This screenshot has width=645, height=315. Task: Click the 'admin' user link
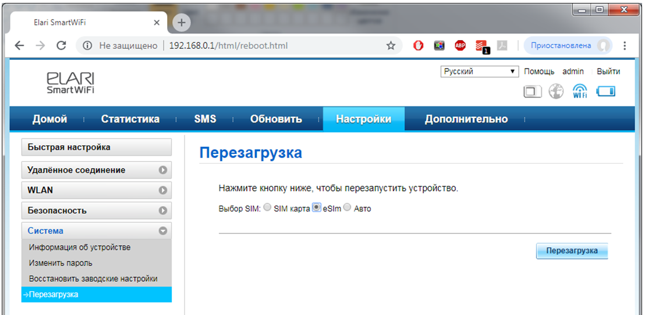tap(573, 71)
